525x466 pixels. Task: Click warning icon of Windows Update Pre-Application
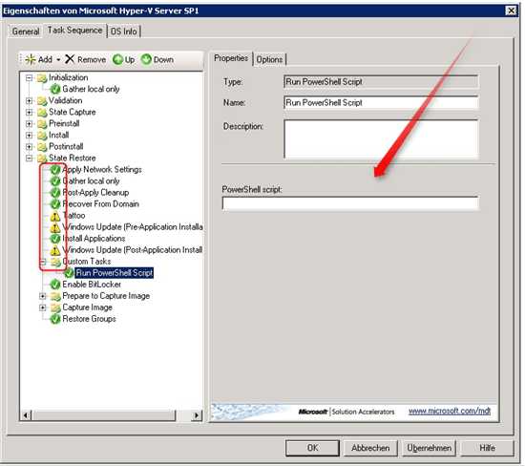pyautogui.click(x=55, y=227)
